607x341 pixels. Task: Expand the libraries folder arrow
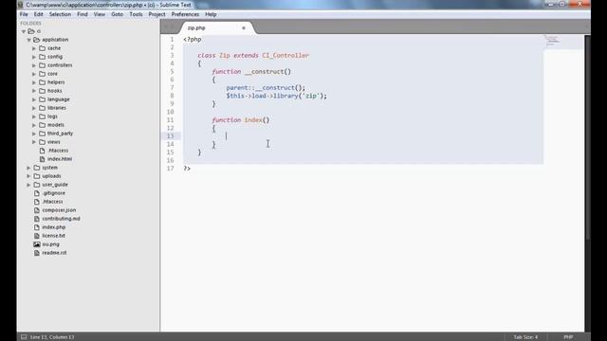[34, 108]
